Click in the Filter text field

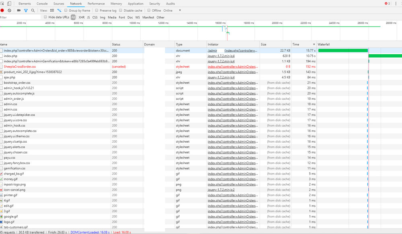20,17
